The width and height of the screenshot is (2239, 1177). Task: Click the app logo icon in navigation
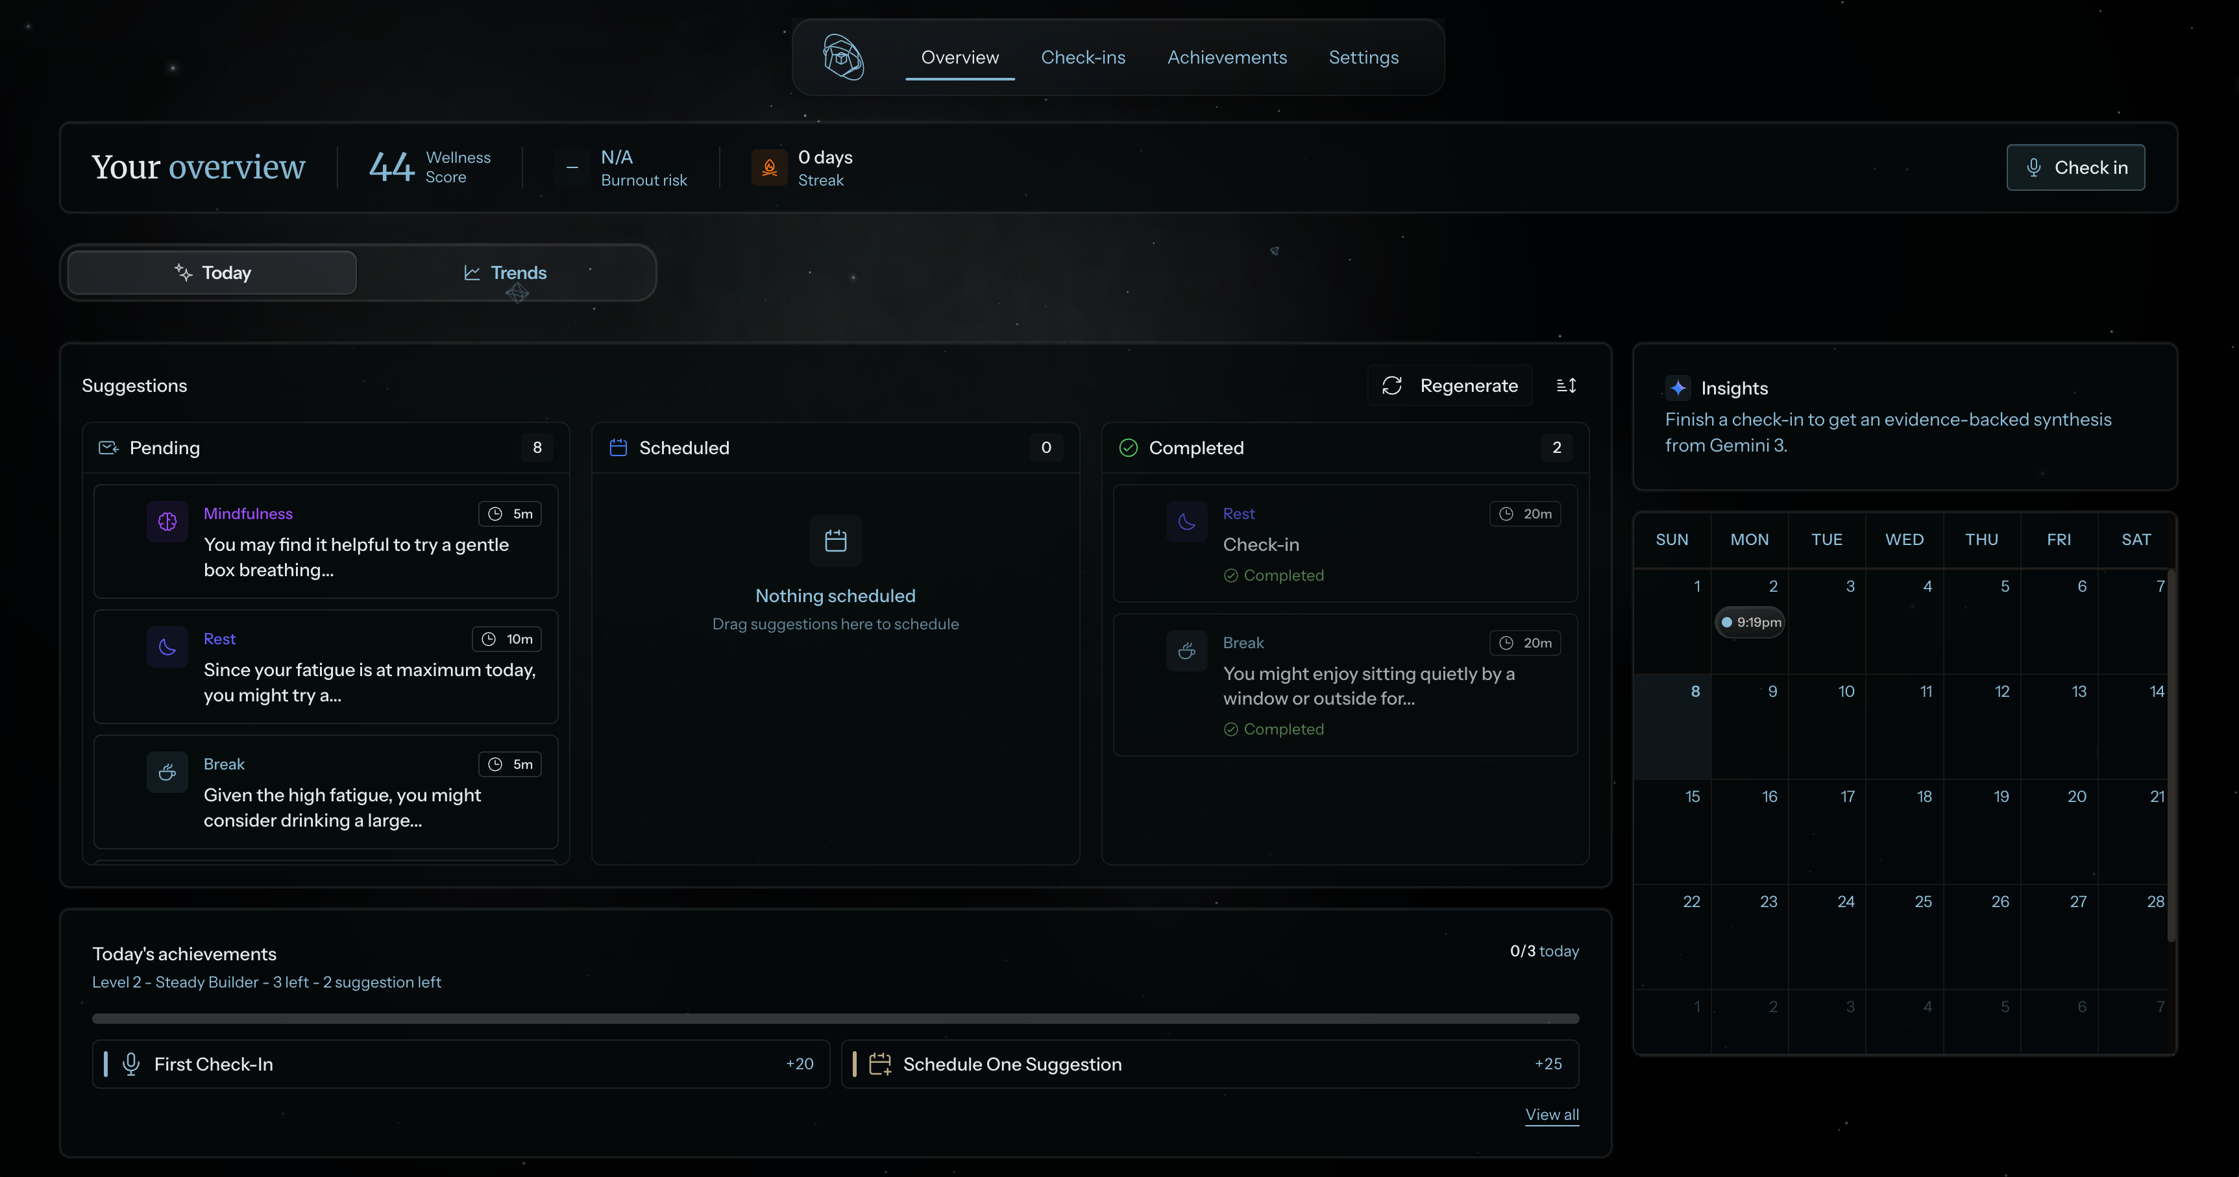point(842,57)
